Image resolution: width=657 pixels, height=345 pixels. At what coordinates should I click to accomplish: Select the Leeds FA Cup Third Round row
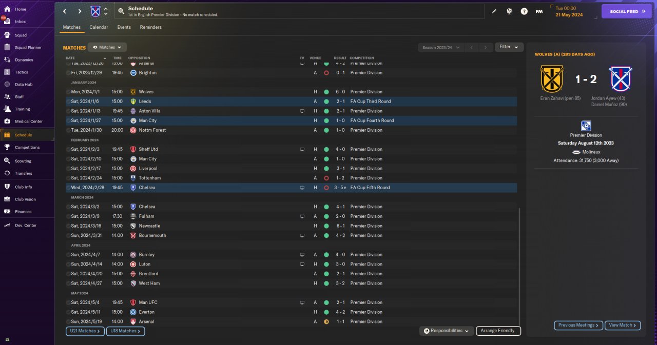click(x=291, y=102)
